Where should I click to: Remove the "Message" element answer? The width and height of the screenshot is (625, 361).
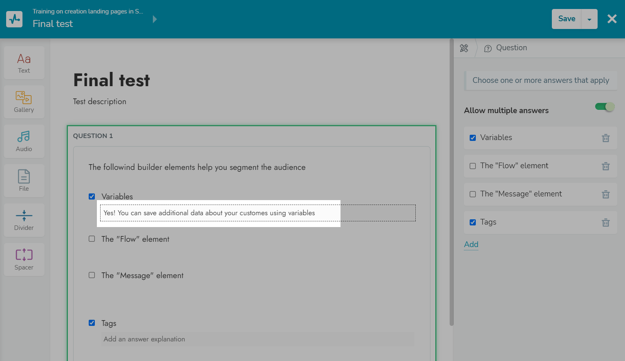[x=605, y=194]
